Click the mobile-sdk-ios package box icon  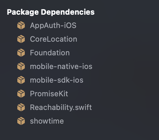click(21, 80)
